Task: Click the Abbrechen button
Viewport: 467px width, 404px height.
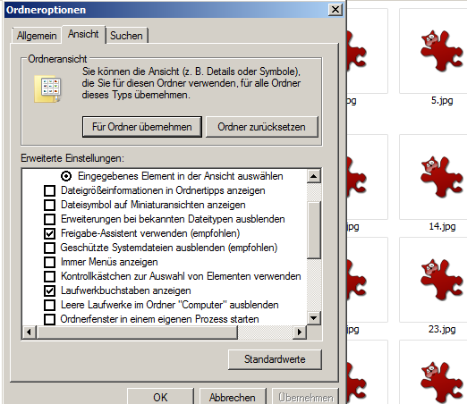Action: 233,397
